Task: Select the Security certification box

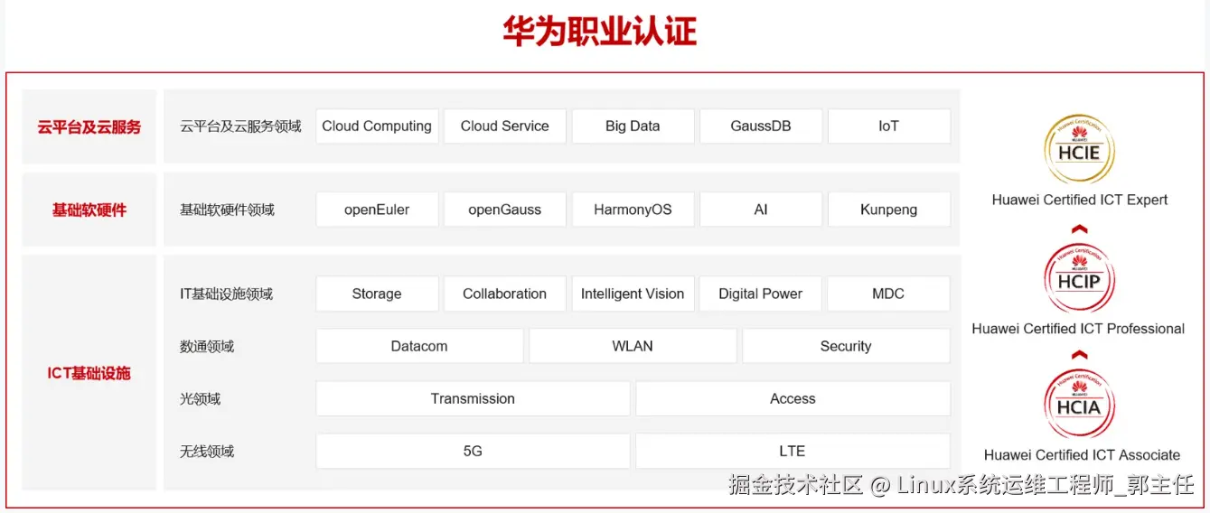Action: 846,346
